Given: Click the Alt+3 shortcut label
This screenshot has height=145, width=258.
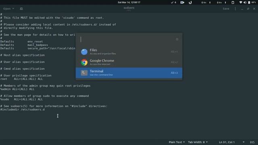Looking at the screenshot, I should click(x=174, y=73).
